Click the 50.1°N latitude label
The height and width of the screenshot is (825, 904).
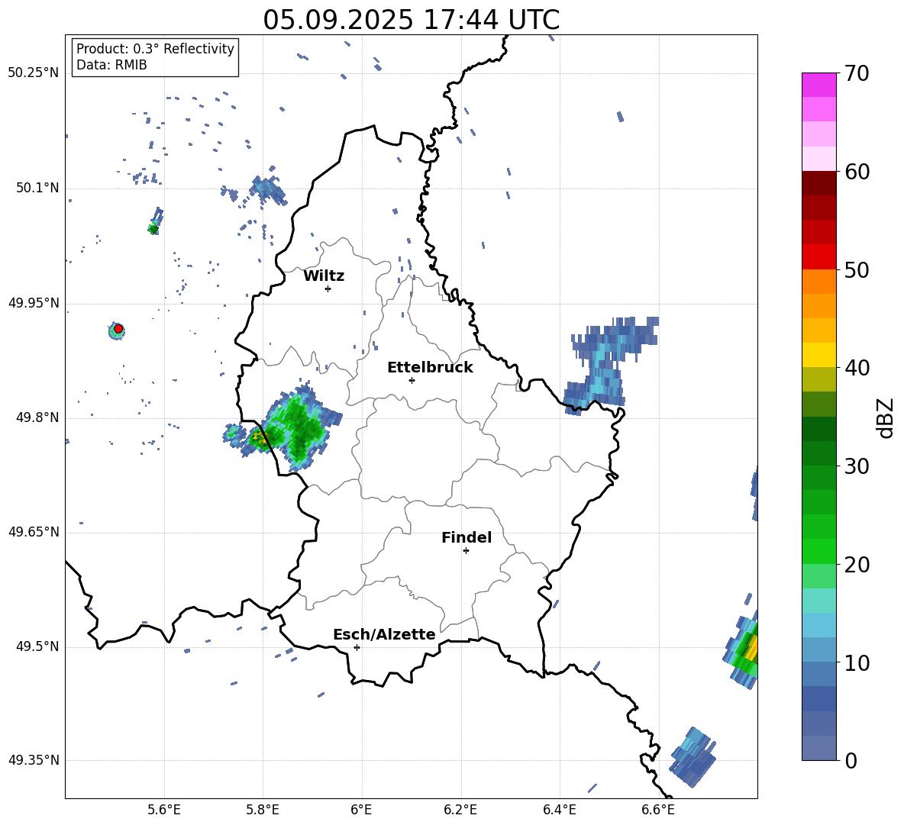pos(37,189)
